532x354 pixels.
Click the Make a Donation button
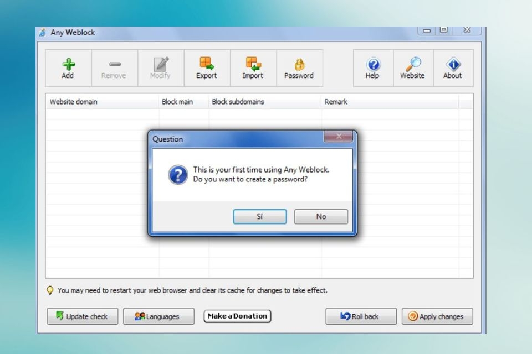point(237,316)
